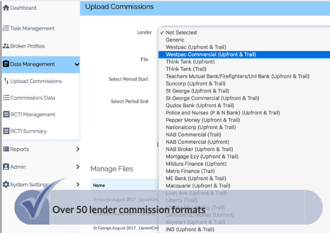Expand the Admin submenu arrow
330x233 pixels.
coord(78,167)
